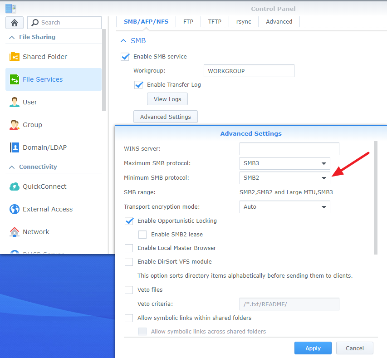Click the User icon

point(15,102)
